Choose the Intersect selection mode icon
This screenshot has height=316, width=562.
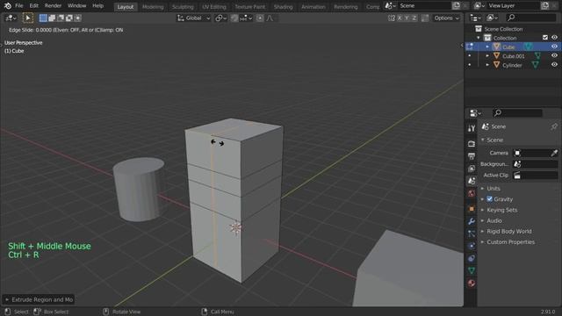pyautogui.click(x=78, y=18)
